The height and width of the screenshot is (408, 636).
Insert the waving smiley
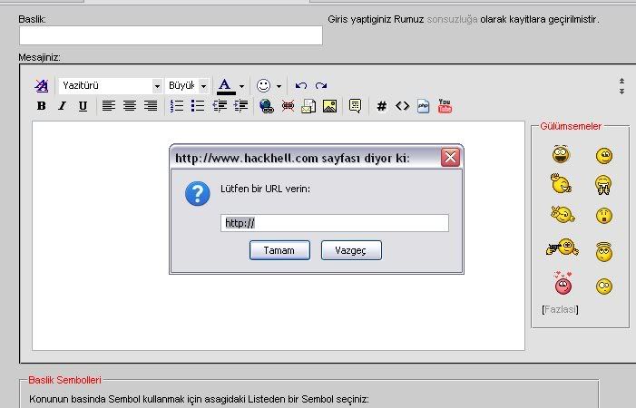pyautogui.click(x=561, y=183)
